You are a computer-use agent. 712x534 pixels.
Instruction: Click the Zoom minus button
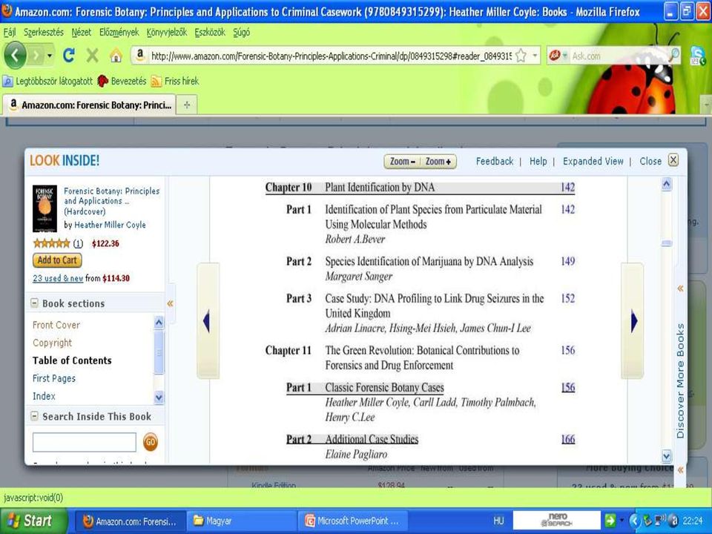[x=402, y=162]
